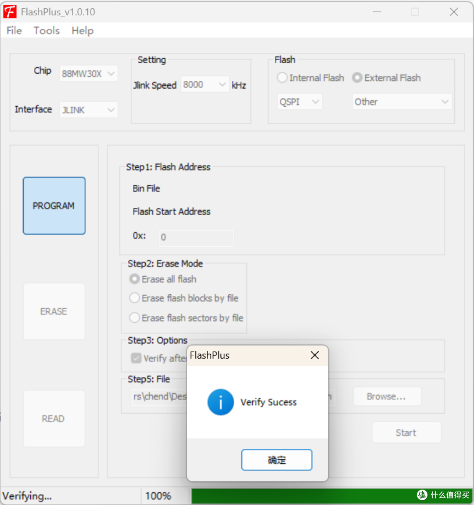Open the File menu
Screen dimensions: 474x505
coord(14,31)
